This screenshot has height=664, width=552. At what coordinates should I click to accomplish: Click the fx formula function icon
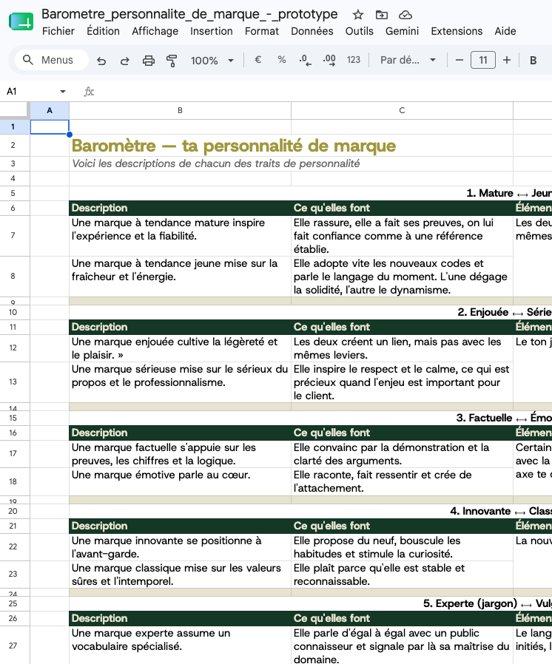tap(89, 92)
